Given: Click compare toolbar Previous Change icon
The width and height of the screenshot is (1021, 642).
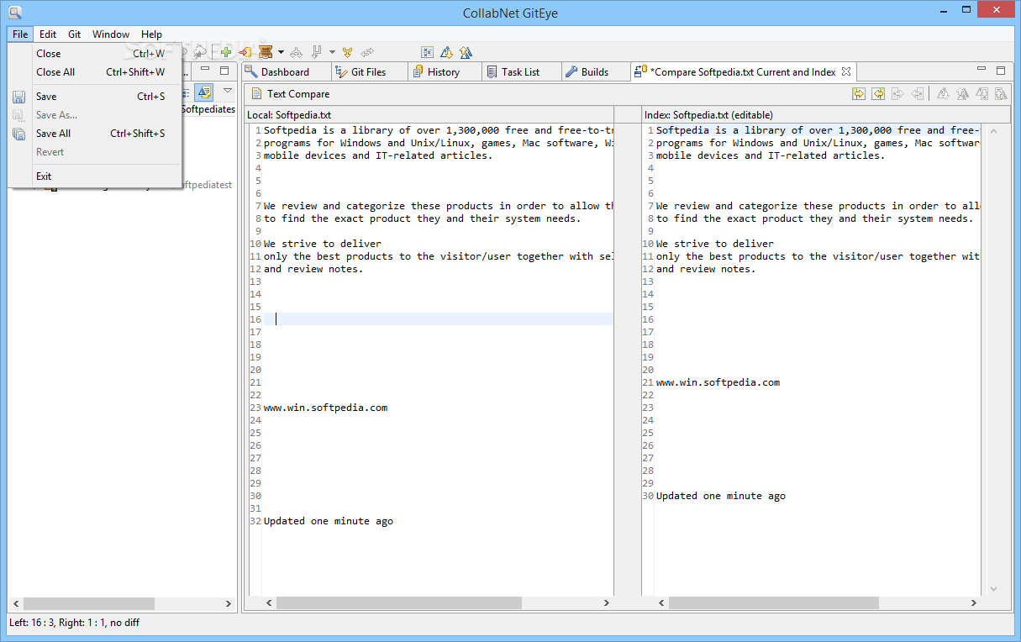Looking at the screenshot, I should pyautogui.click(x=1001, y=93).
